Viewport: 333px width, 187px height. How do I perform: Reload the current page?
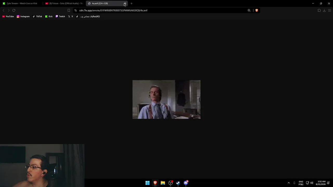pyautogui.click(x=14, y=10)
